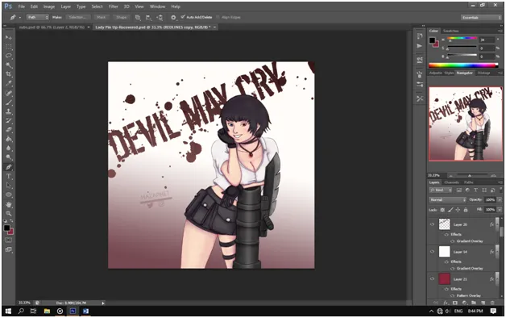Hide Layer 20 with its eye icon
The width and height of the screenshot is (506, 318).
[x=432, y=224]
